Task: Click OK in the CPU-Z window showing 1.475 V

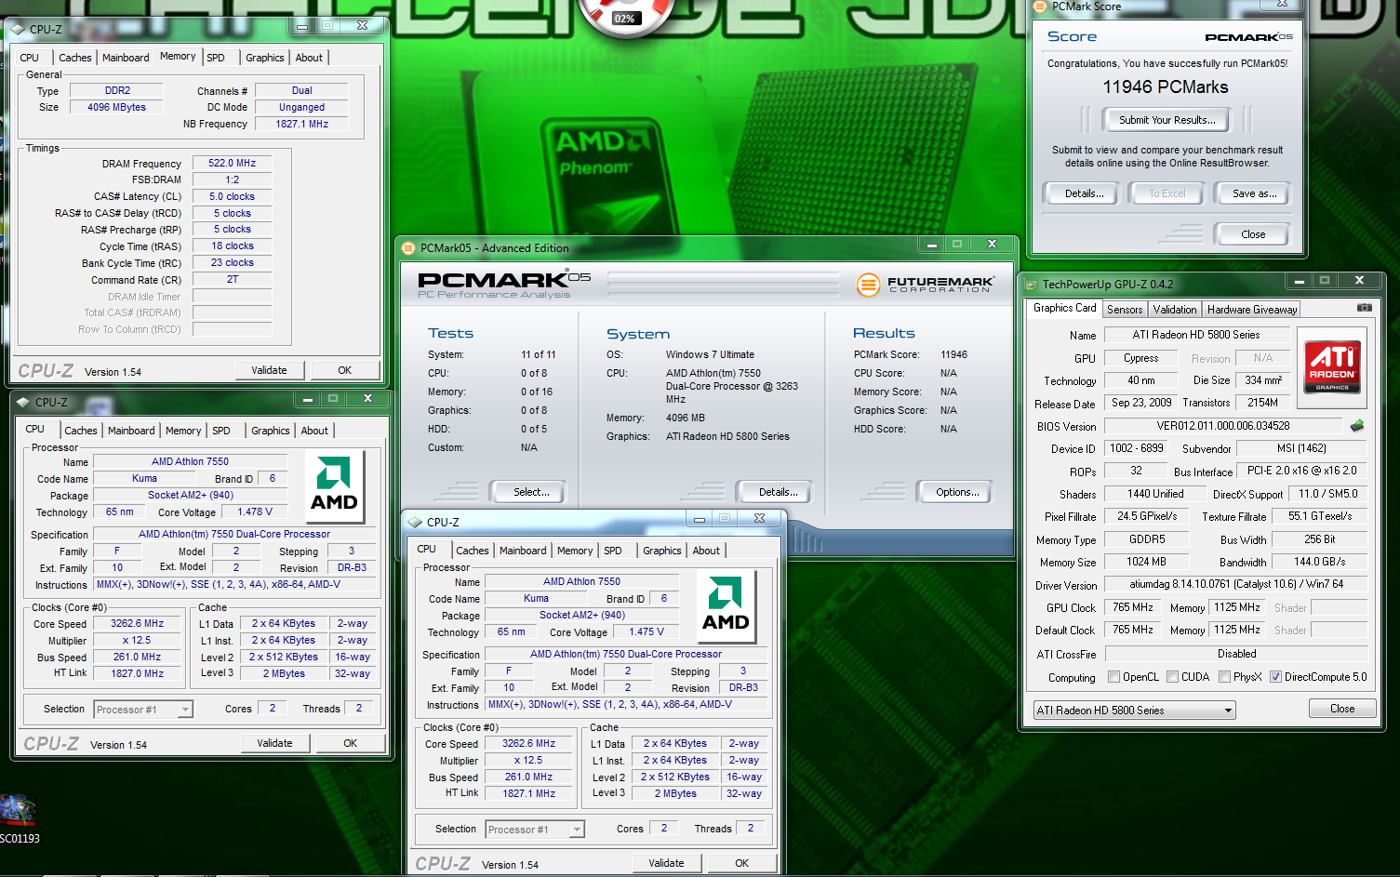Action: [x=741, y=863]
